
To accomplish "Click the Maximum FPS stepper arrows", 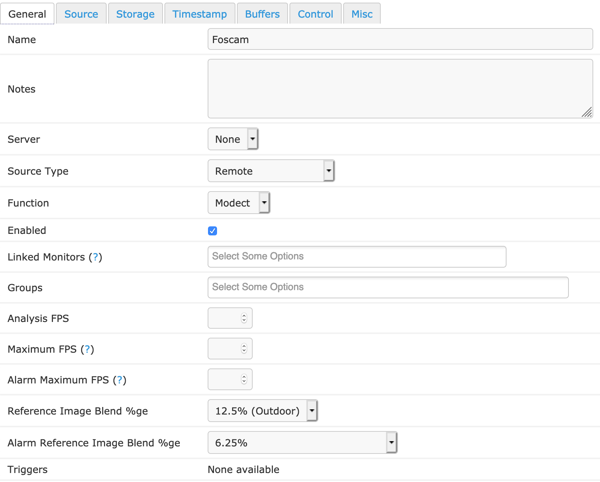I will (244, 349).
